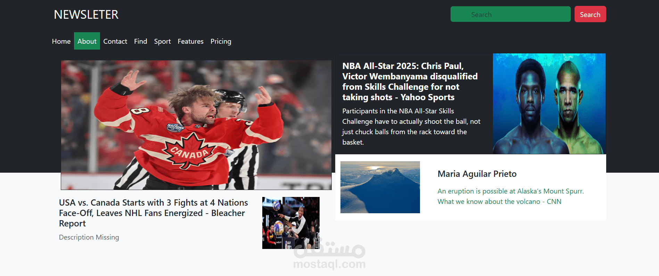Open the Sport nav link

click(x=163, y=41)
